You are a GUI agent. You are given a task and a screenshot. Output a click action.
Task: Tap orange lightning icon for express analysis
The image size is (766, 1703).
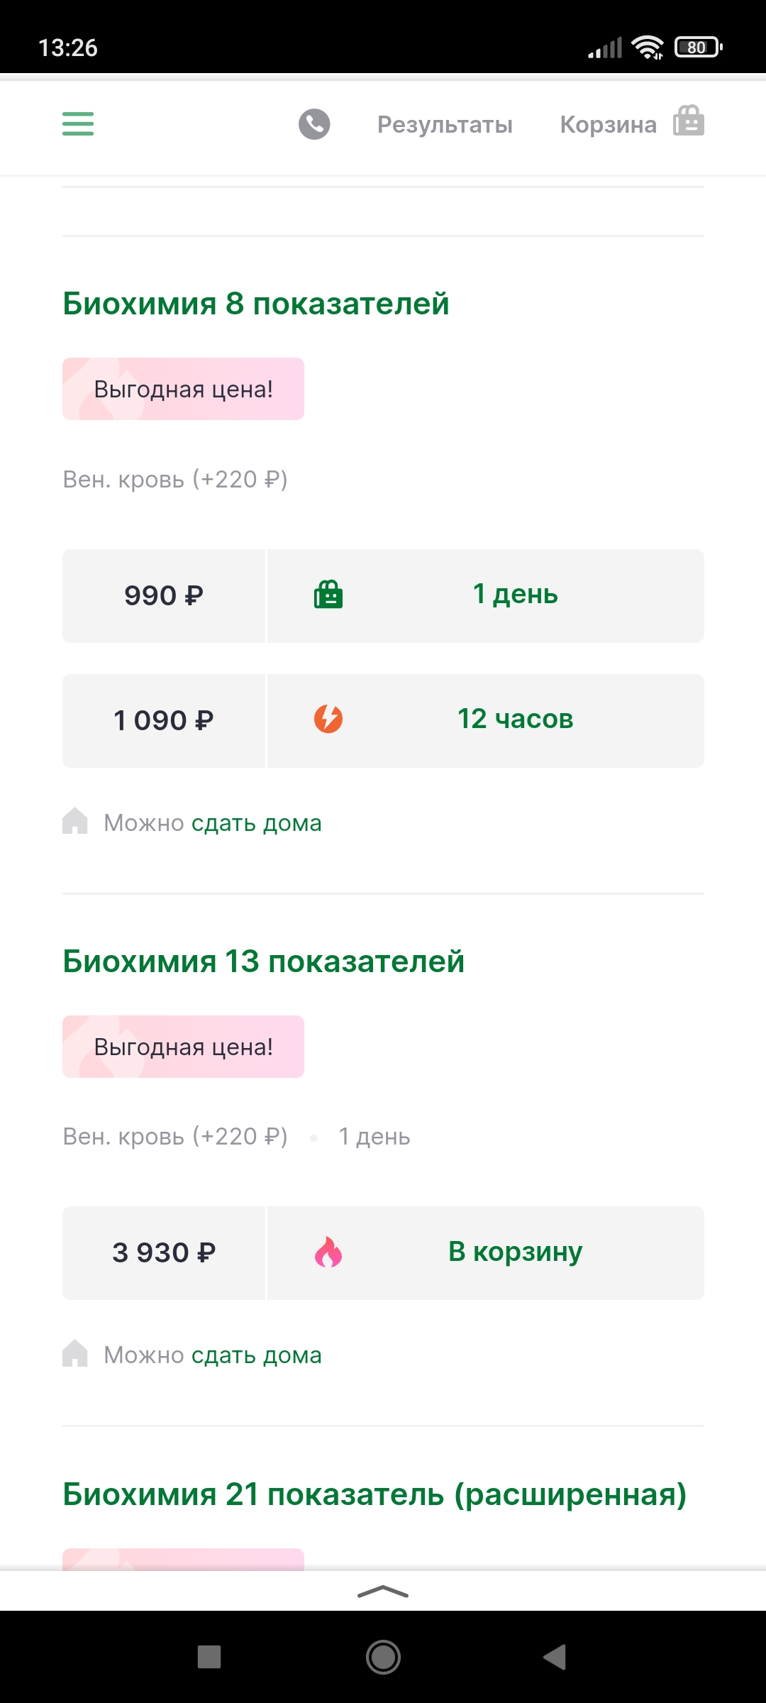(x=328, y=719)
